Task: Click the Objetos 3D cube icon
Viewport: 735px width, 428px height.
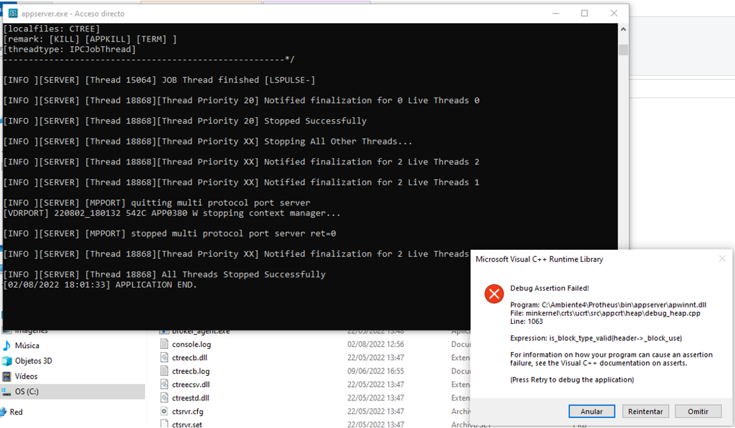Action: click(7, 361)
